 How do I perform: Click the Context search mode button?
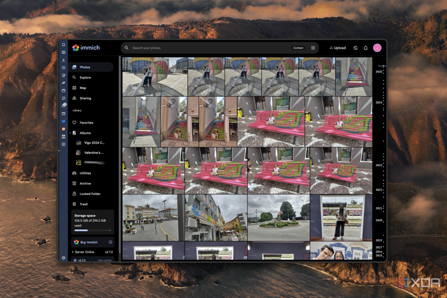click(x=298, y=48)
